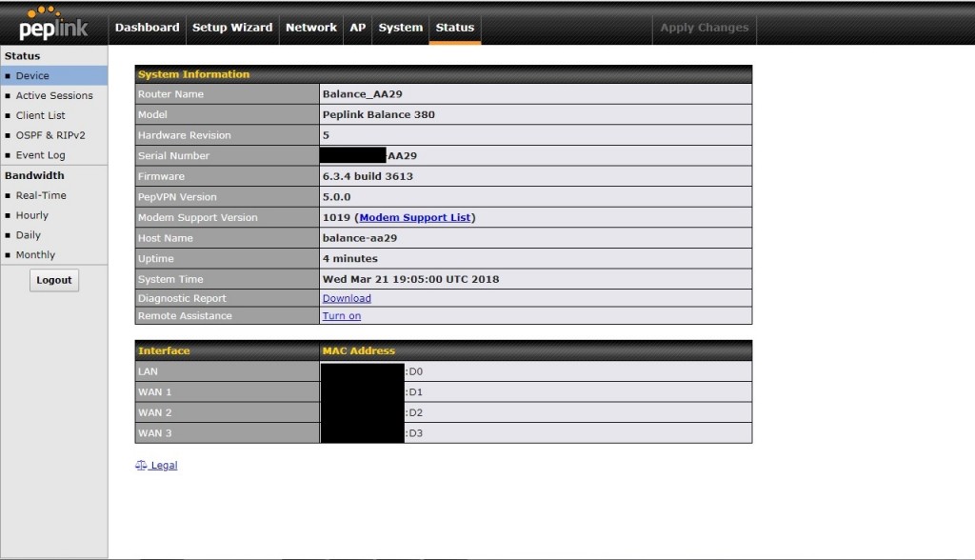Screen dimensions: 975x560
Task: Click the Legal scales icon
Action: (x=141, y=466)
